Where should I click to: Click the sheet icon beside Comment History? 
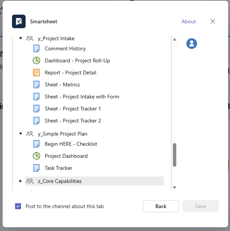pyautogui.click(x=36, y=48)
